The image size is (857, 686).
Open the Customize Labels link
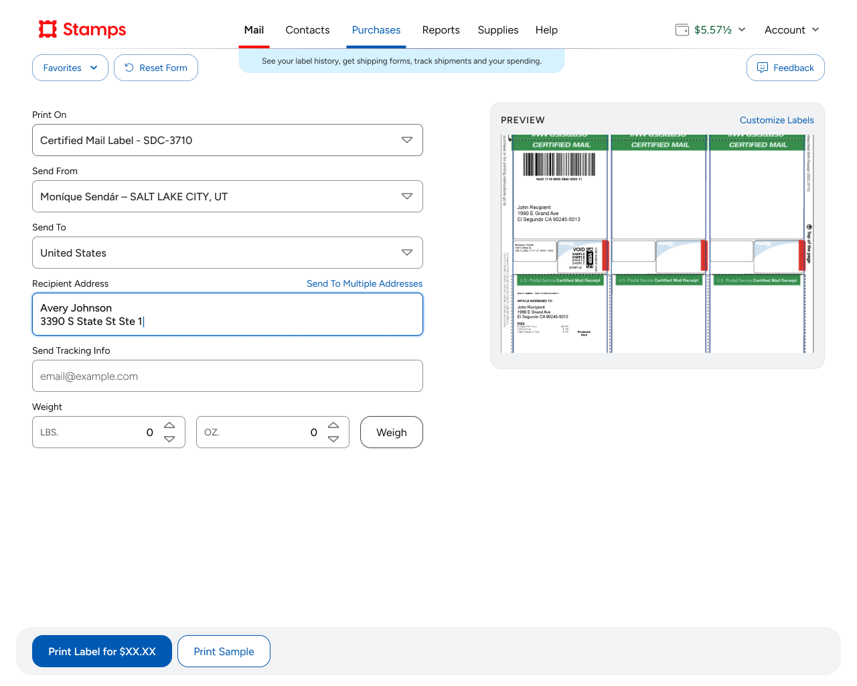tap(776, 120)
